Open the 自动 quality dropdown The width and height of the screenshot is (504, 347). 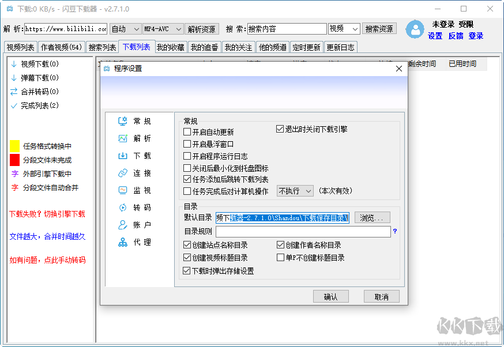coord(125,29)
